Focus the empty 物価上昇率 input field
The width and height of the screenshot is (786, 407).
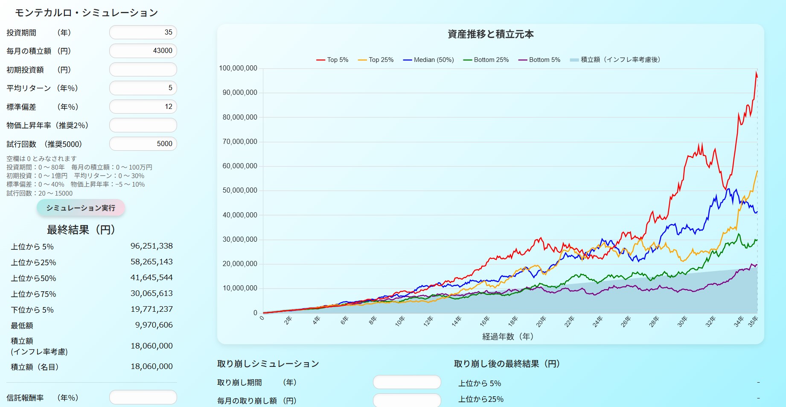point(143,125)
